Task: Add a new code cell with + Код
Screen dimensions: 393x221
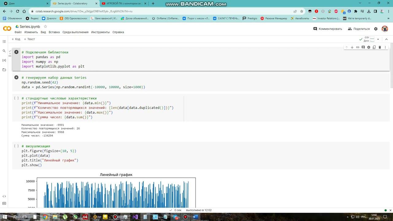Action: [16, 39]
